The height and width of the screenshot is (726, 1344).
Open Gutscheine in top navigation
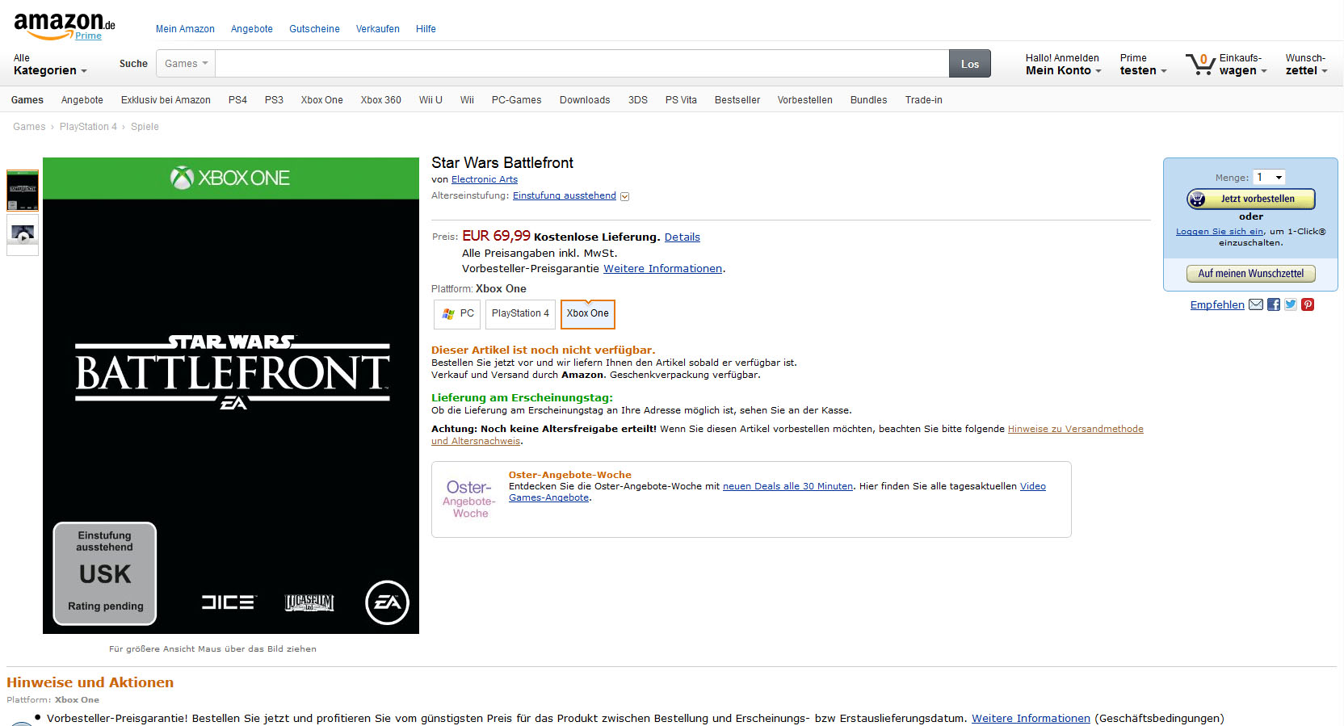314,29
